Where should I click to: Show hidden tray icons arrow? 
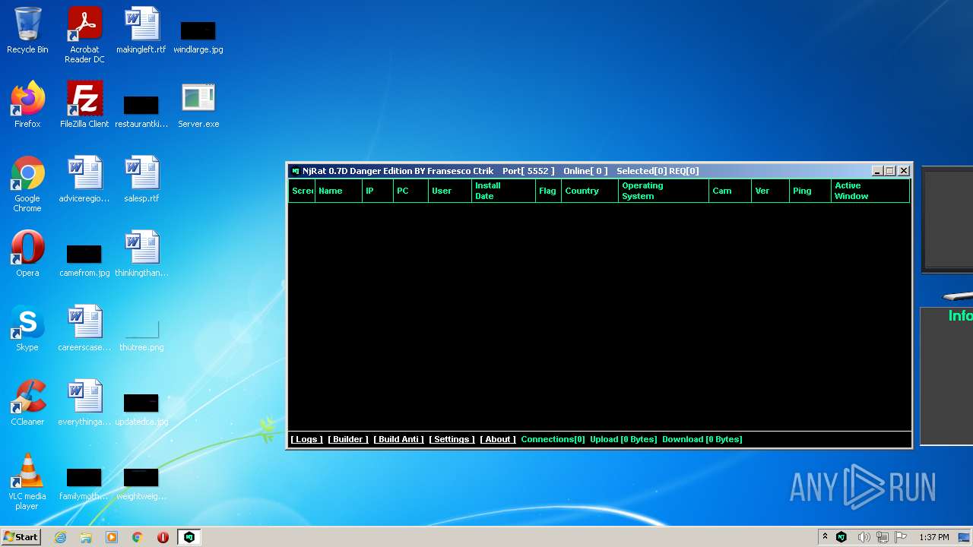pyautogui.click(x=825, y=537)
